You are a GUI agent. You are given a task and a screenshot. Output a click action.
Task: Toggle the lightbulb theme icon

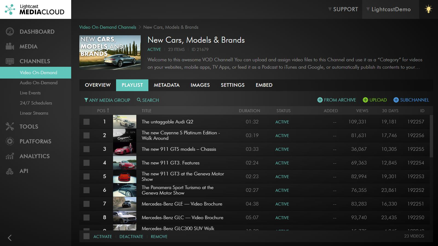[x=428, y=9]
